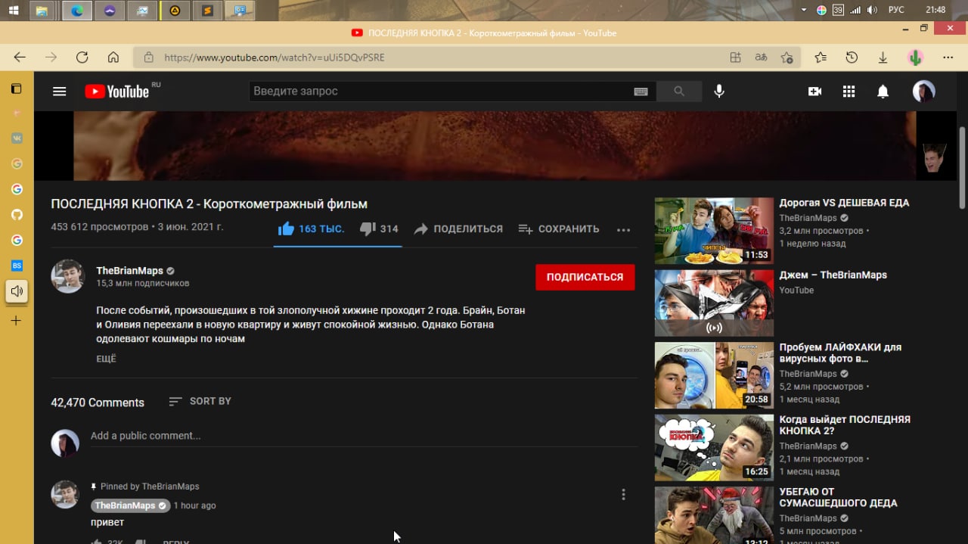Open 'Когда выйдет ПОСЛЕДНЯЯ КНОПКА 2?' title

pyautogui.click(x=845, y=425)
